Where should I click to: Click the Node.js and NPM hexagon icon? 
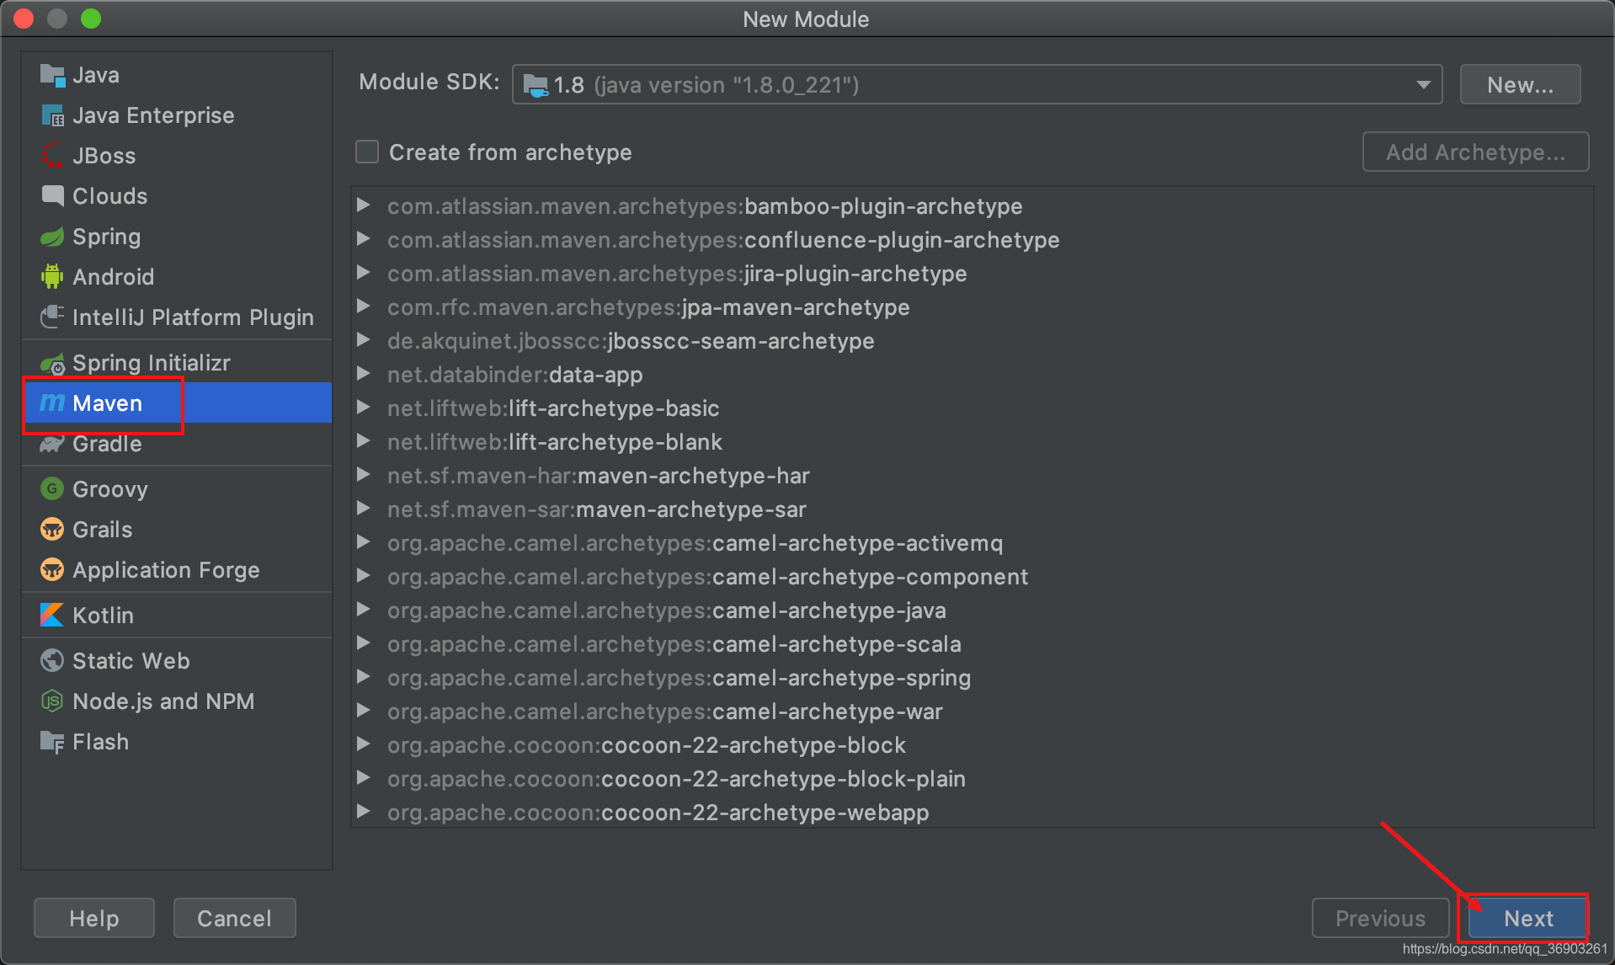(52, 701)
